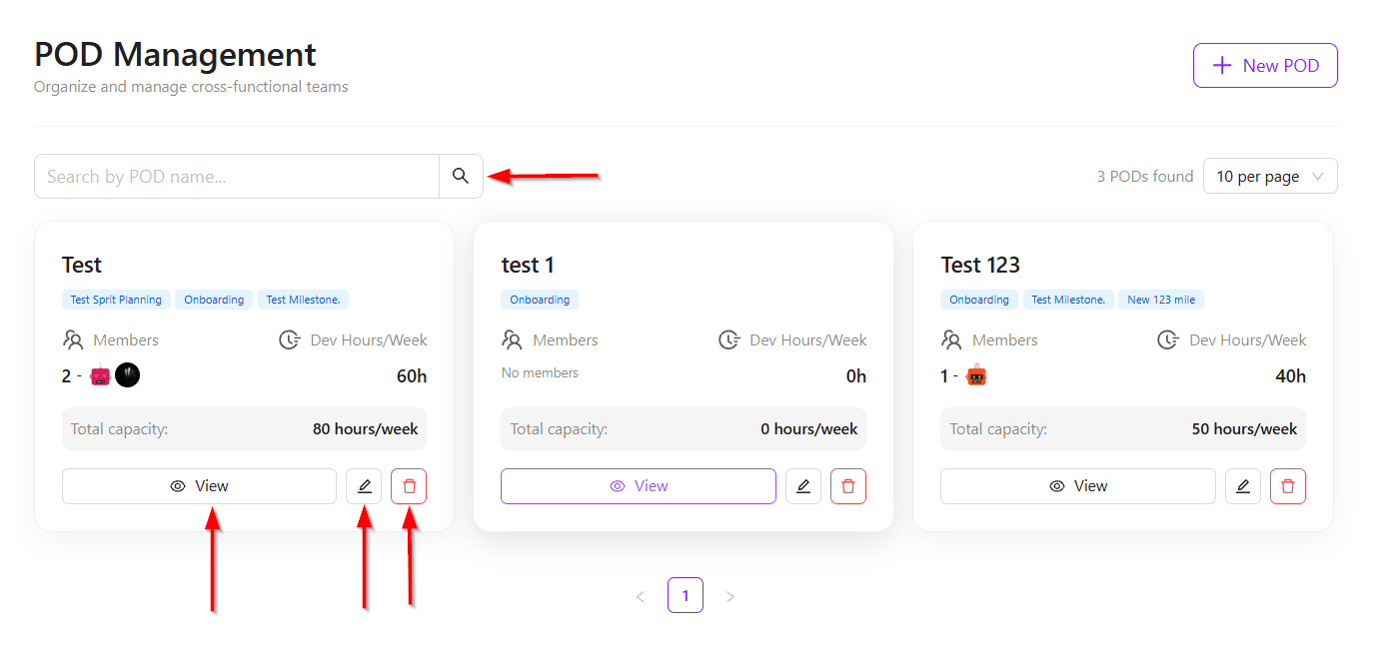View the Test 123 POD
The height and width of the screenshot is (646, 1382).
point(1078,486)
